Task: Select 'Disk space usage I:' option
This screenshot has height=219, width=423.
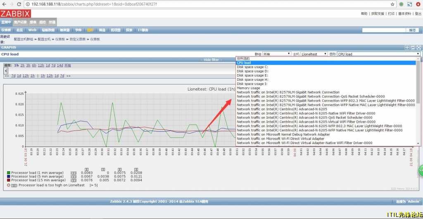Action: click(x=326, y=84)
